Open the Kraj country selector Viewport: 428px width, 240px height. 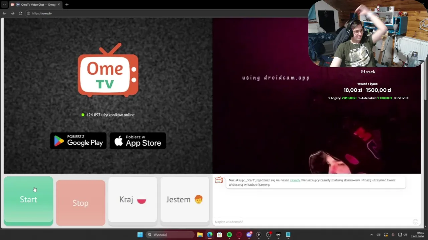(133, 199)
